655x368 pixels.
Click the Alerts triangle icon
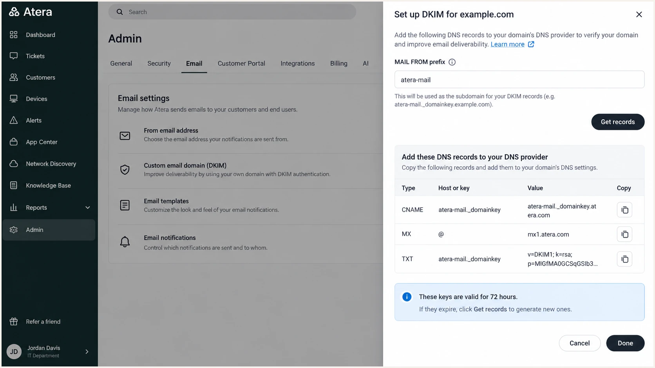click(14, 120)
